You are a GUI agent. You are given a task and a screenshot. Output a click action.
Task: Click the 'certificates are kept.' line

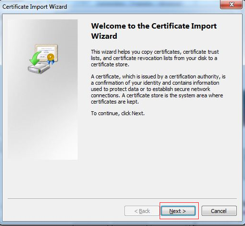click(115, 102)
